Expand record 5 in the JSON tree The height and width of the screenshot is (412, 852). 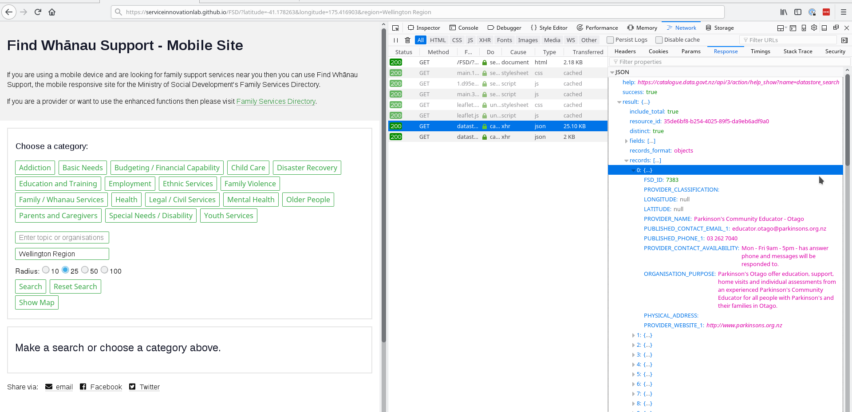click(634, 374)
